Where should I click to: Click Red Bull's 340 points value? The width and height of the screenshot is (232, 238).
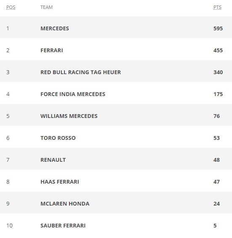pos(218,72)
